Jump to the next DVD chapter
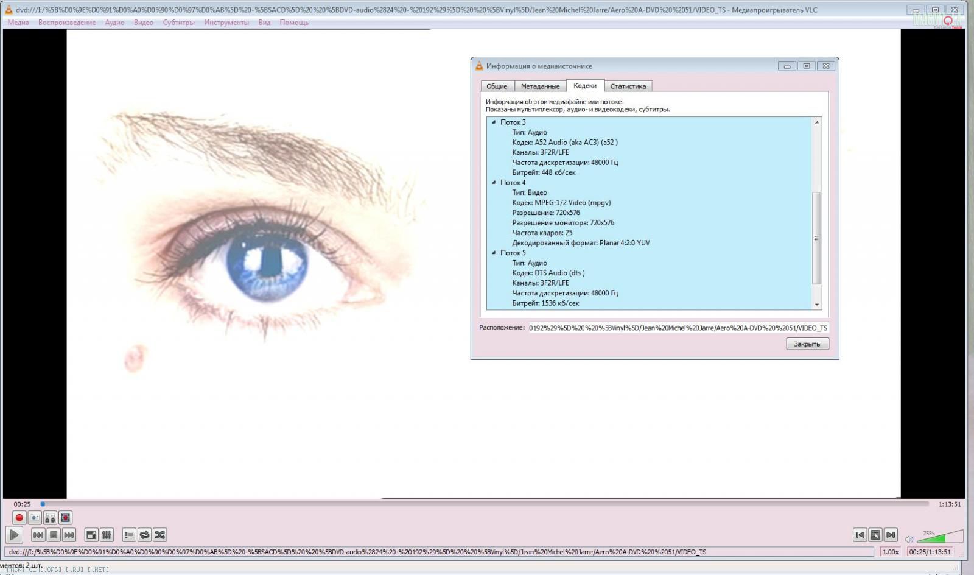This screenshot has width=974, height=575. click(x=891, y=535)
